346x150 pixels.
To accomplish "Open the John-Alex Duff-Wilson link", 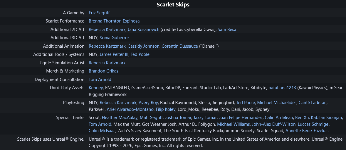I will 274,124.
